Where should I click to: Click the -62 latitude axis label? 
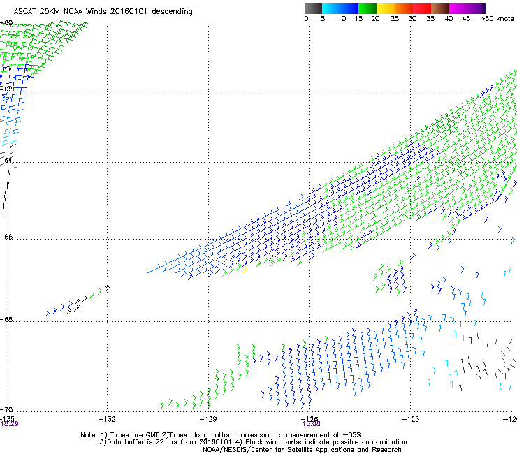pos(6,89)
